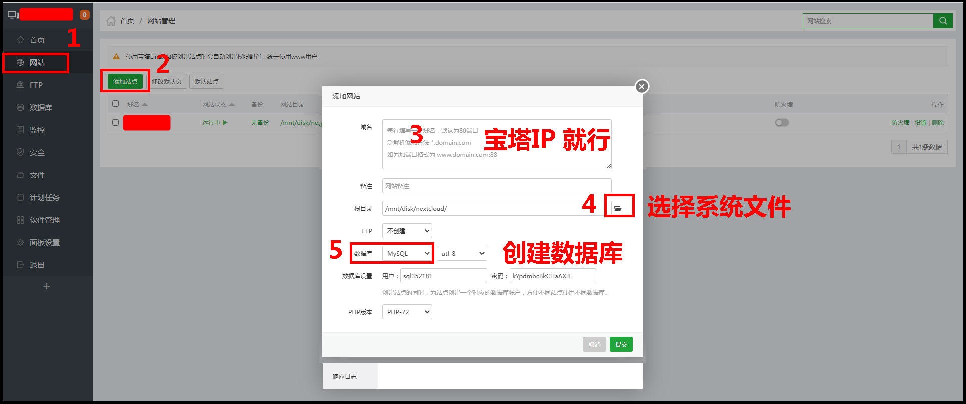Click page number 1 in pagination
Viewport: 966px width, 404px height.
[x=899, y=147]
